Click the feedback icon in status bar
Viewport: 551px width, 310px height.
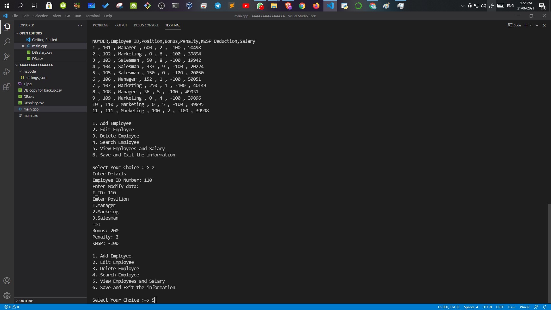tap(536, 307)
